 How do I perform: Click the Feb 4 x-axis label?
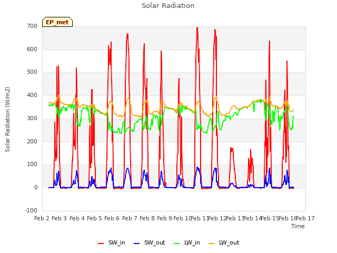click(x=77, y=218)
